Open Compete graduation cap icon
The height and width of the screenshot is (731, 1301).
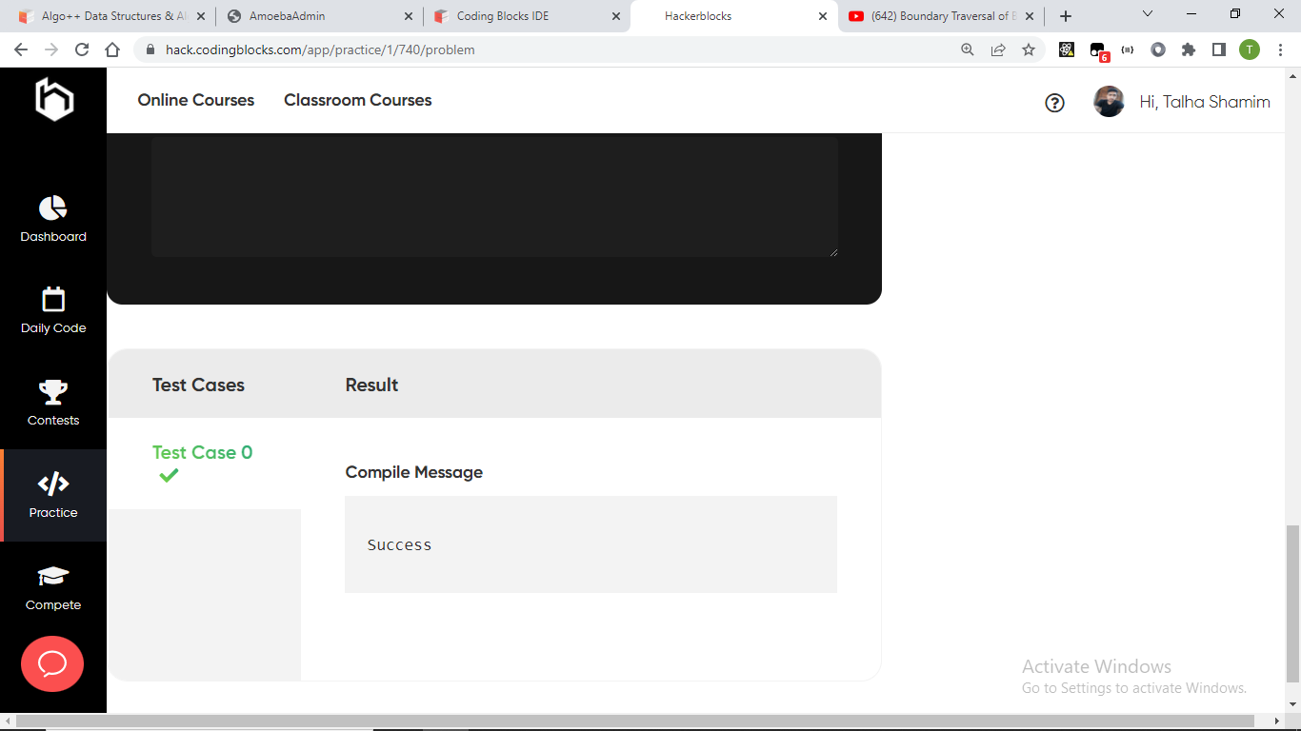click(53, 576)
